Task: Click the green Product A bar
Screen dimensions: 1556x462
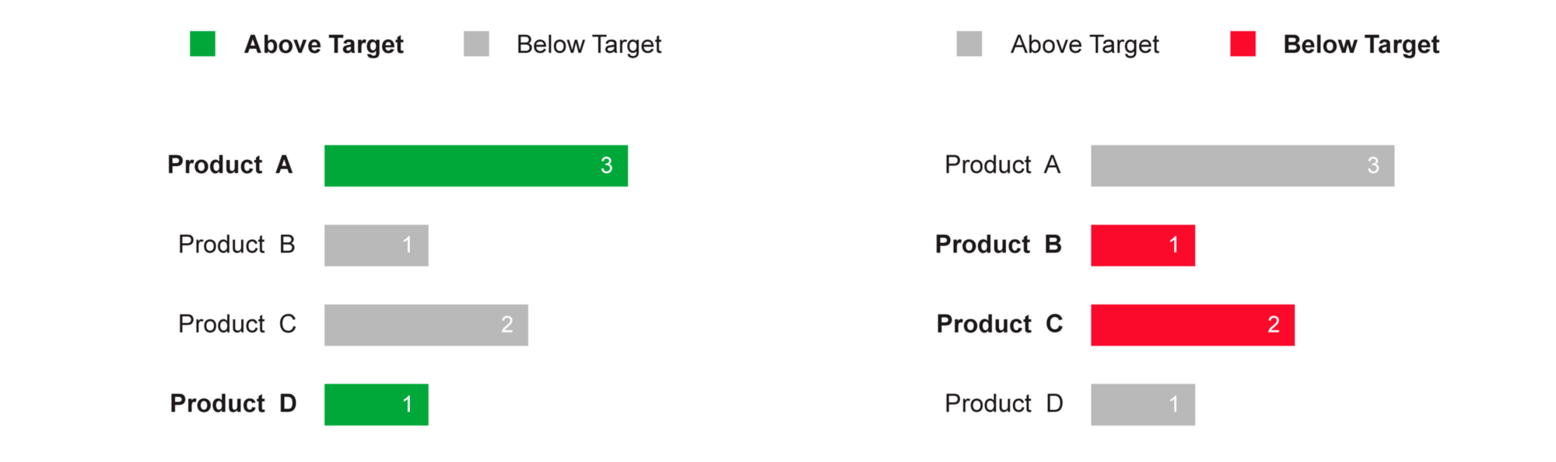Action: [x=475, y=165]
